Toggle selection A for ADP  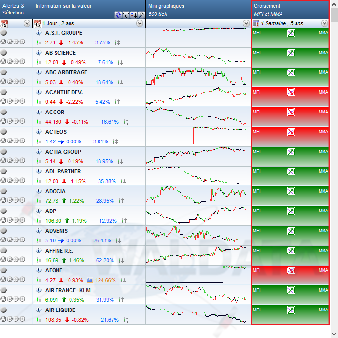click(3, 220)
